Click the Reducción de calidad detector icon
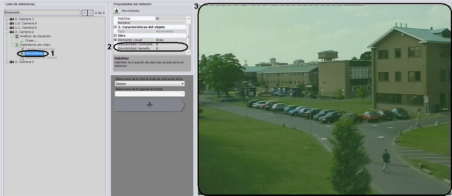 point(22,58)
